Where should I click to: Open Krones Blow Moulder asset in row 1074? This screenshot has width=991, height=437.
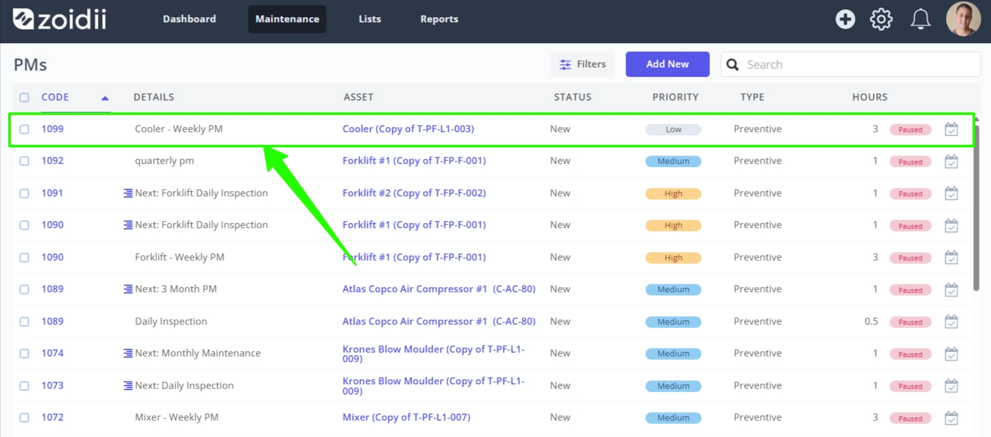pos(434,354)
